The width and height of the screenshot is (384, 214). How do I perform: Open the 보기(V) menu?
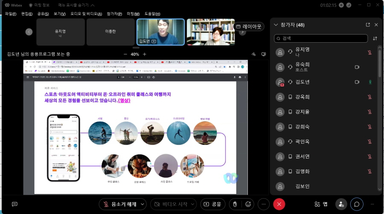(x=59, y=14)
